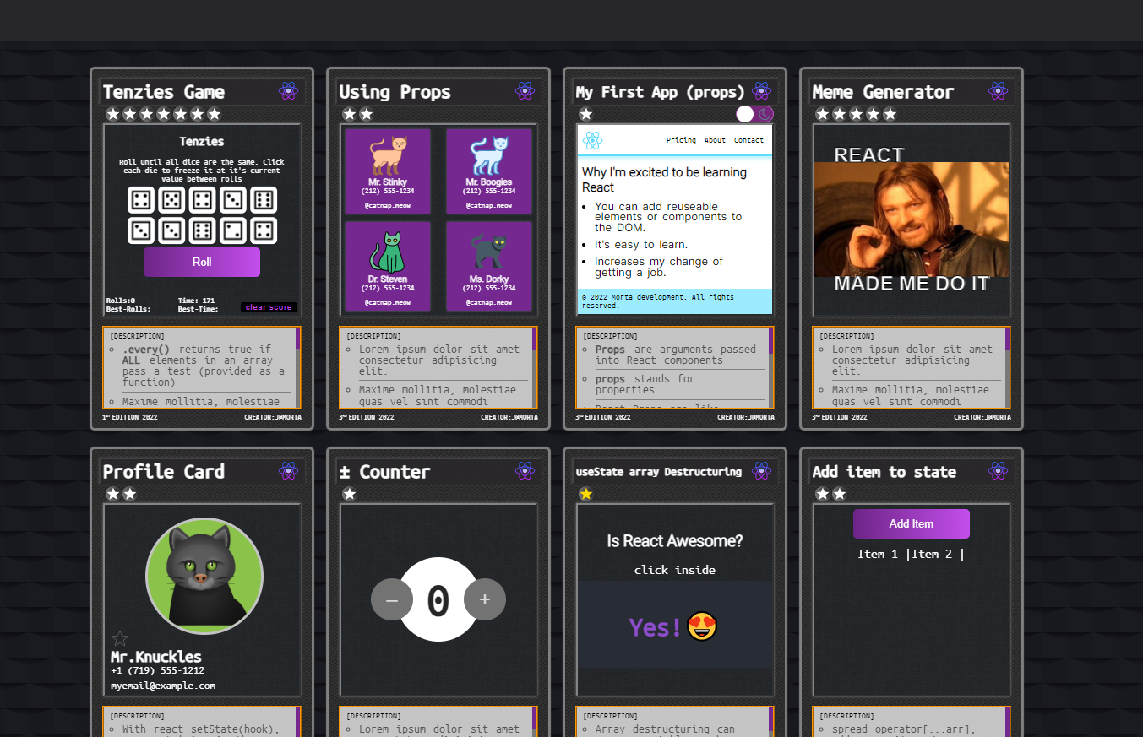1143x737 pixels.
Task: Click Ms. Dorky's dark cat image
Action: [x=489, y=252]
